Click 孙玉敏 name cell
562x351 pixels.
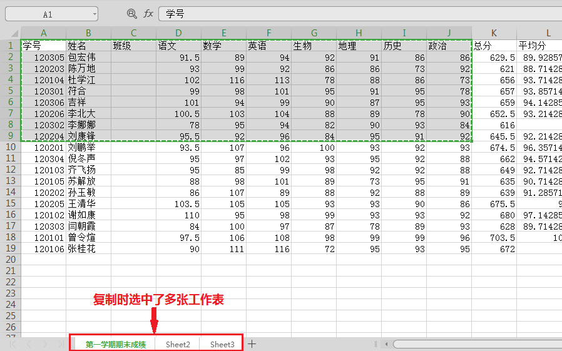coord(88,192)
